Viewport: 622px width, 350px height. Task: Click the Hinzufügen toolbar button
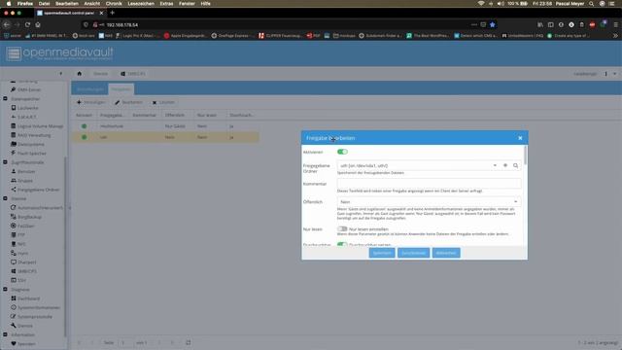click(91, 102)
